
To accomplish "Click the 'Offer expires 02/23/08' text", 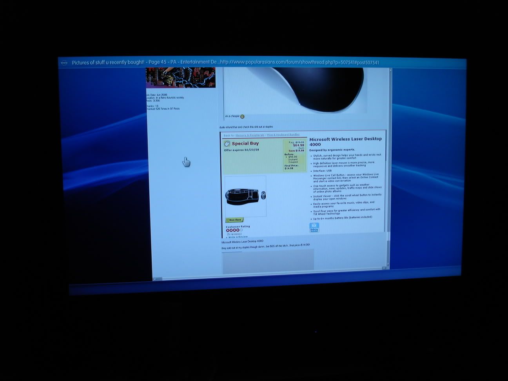I will coord(241,150).
